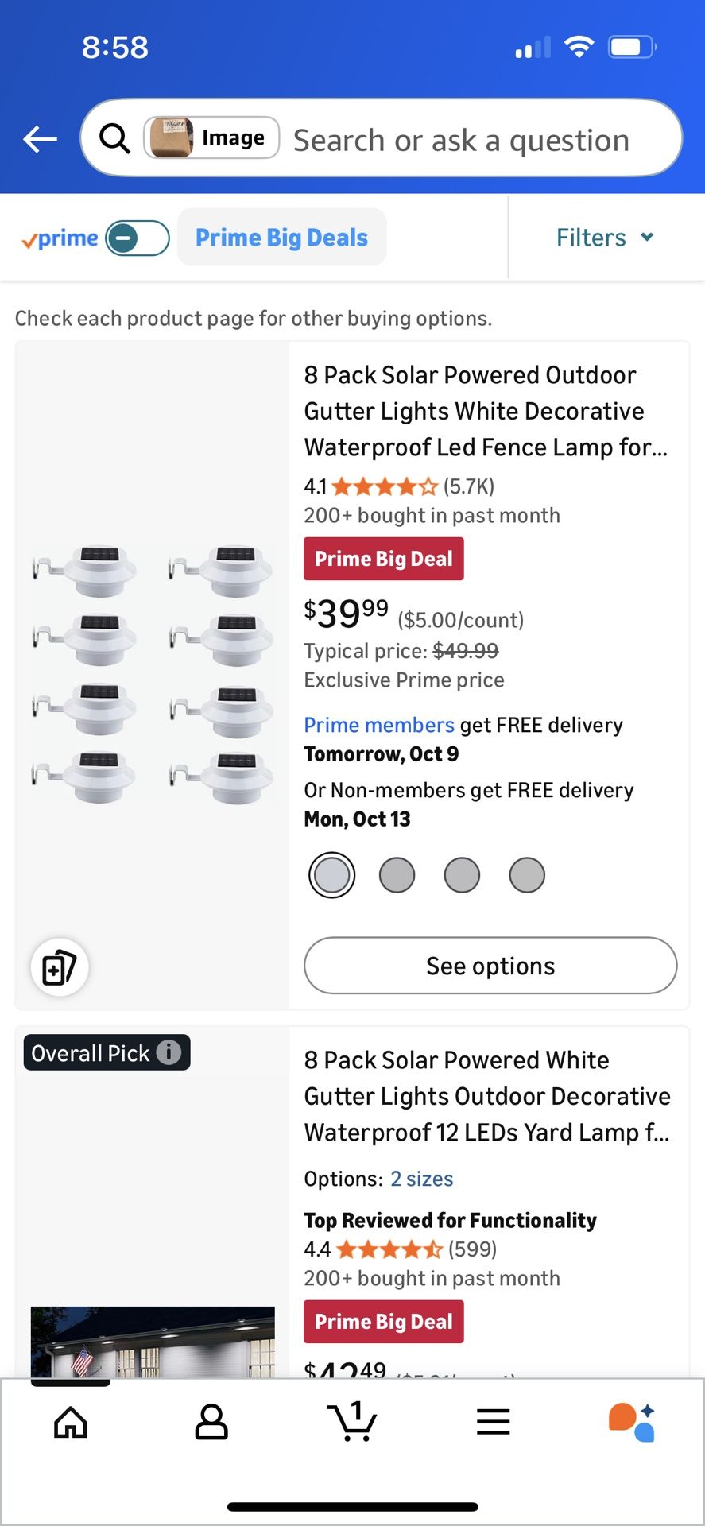This screenshot has width=705, height=1526.
Task: Select the Prime Big Deals filter
Action: click(x=281, y=238)
